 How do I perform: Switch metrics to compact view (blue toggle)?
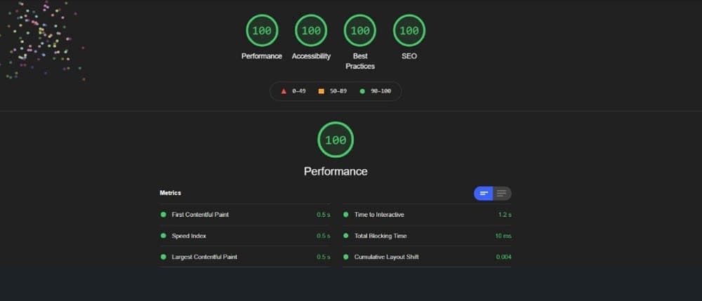pos(484,193)
